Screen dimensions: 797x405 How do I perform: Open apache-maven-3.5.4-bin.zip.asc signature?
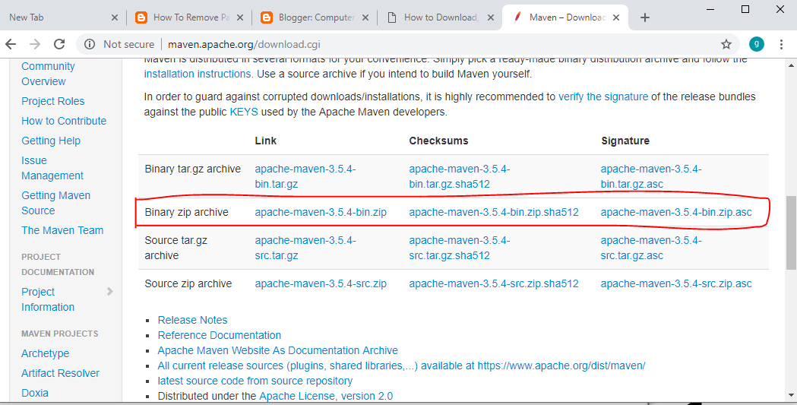point(676,213)
